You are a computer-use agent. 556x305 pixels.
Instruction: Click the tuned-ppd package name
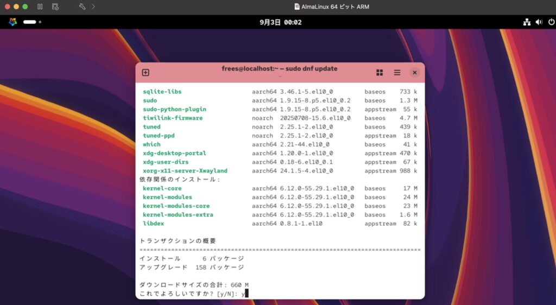point(159,135)
